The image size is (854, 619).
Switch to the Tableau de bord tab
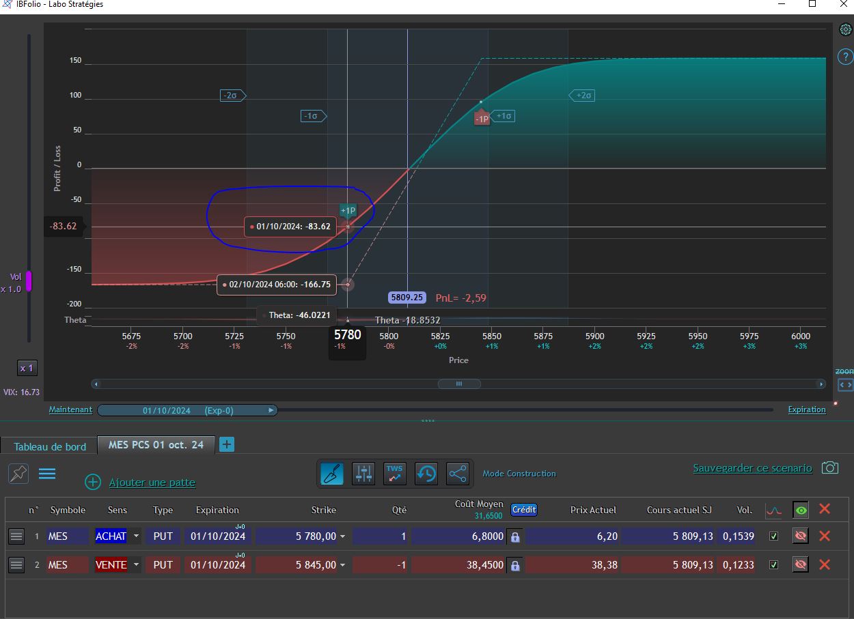coord(50,446)
